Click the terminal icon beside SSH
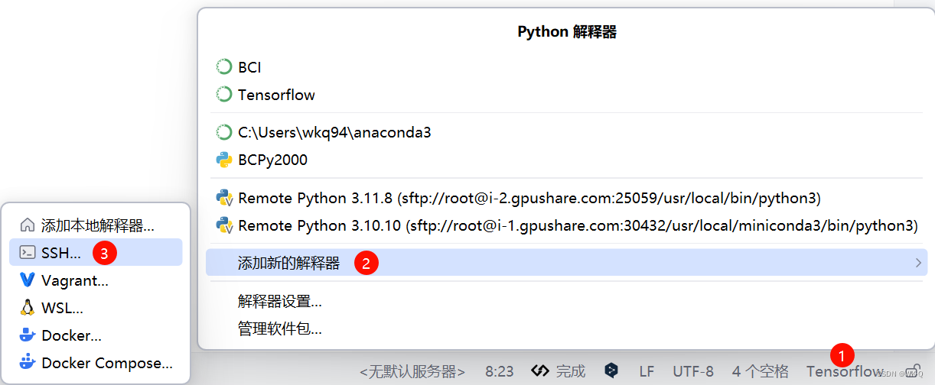 (28, 252)
